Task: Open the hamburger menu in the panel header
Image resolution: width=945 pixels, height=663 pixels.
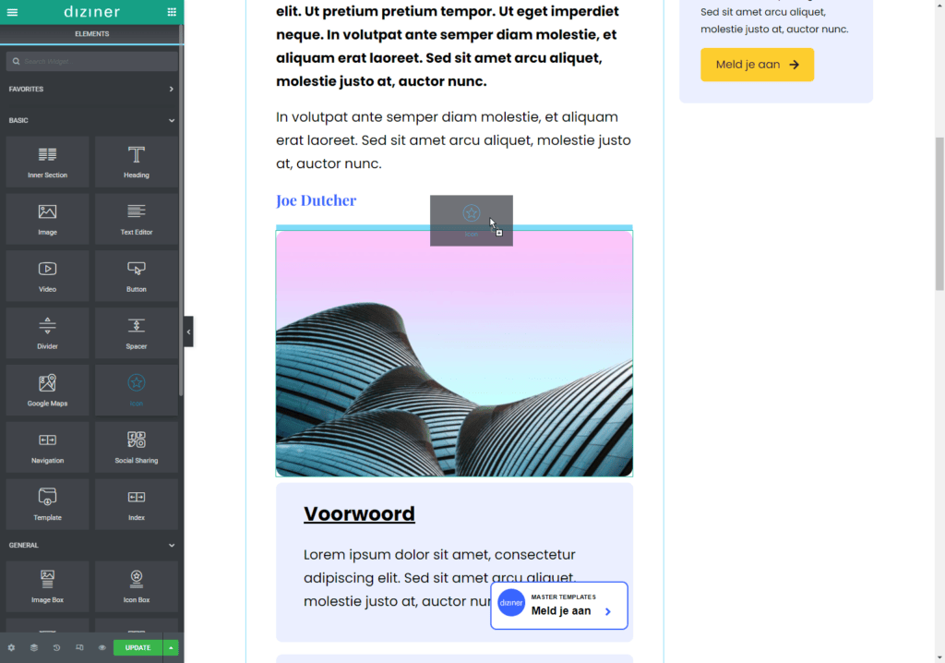Action: point(13,12)
